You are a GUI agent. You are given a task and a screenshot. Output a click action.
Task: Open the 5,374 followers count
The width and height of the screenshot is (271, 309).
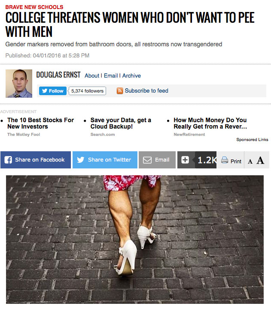[x=87, y=91]
